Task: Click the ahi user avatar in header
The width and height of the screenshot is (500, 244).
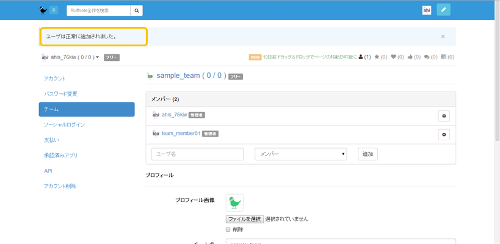Action: tap(427, 10)
